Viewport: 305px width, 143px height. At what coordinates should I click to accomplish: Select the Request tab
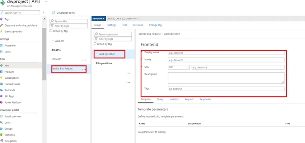point(189,99)
